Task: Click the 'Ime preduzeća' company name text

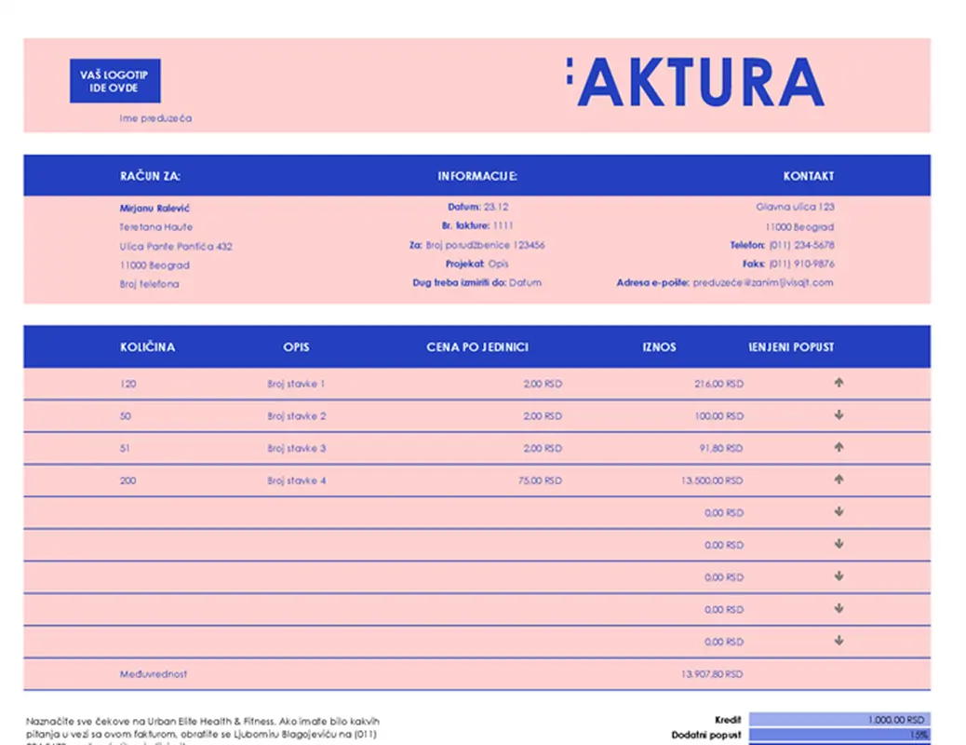Action: (x=155, y=118)
